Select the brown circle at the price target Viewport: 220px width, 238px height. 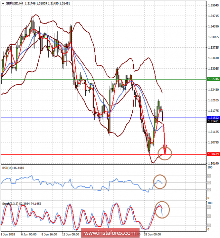pos(165,152)
